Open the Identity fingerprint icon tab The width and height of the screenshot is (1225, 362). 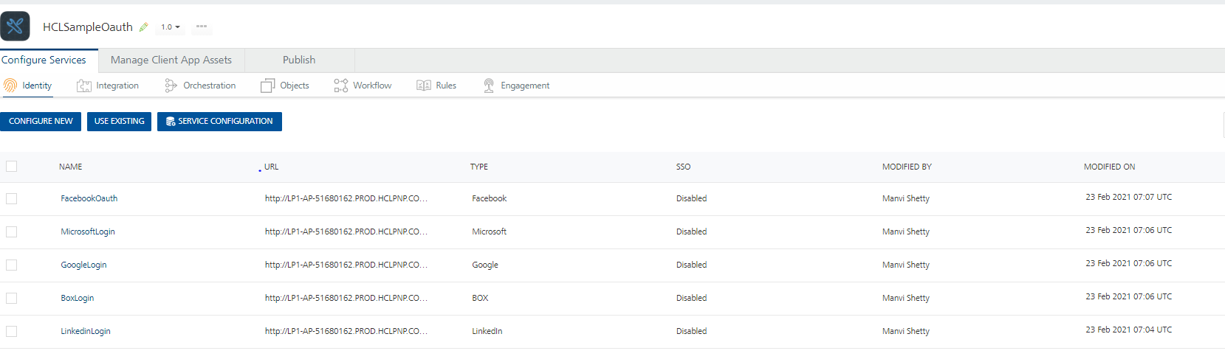pos(10,86)
